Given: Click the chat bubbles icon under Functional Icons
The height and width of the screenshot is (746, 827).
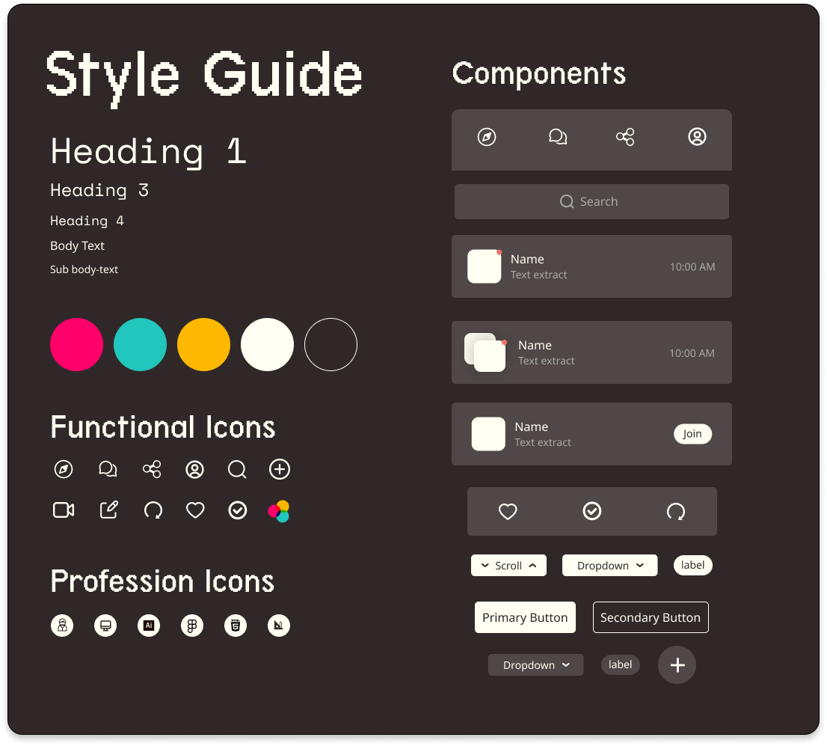Looking at the screenshot, I should pos(108,469).
